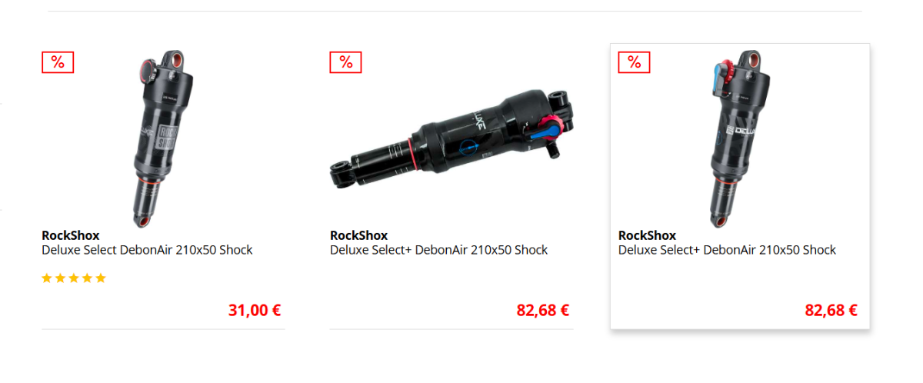The image size is (923, 383).
Task: Click the % badge above the horizontal shock image
Action: pyautogui.click(x=346, y=62)
